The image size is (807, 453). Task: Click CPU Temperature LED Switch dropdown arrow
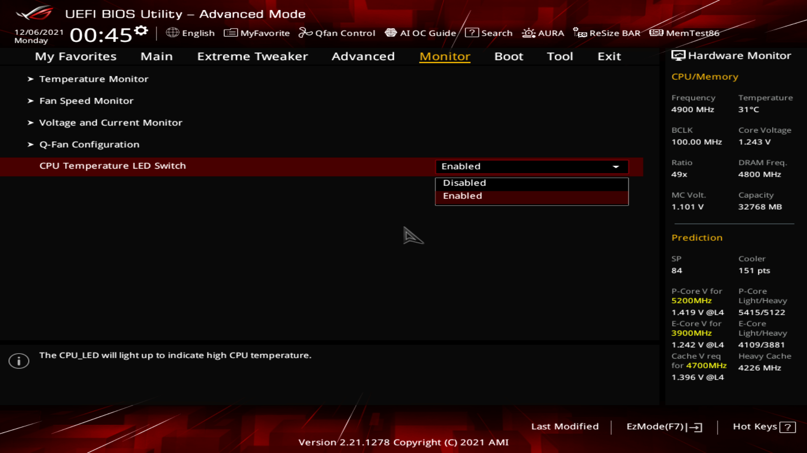[x=616, y=167]
